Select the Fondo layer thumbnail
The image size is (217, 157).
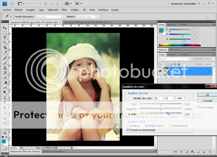(166, 71)
